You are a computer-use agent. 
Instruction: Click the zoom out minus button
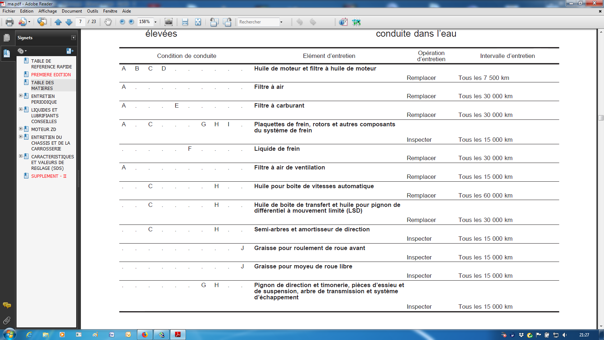tap(122, 22)
